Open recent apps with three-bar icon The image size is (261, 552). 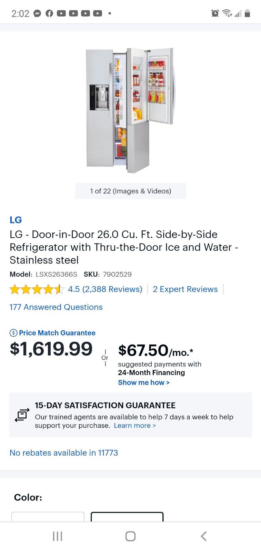pos(57,536)
